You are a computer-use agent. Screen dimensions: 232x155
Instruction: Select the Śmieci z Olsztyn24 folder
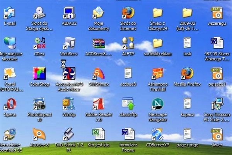tap(158, 13)
